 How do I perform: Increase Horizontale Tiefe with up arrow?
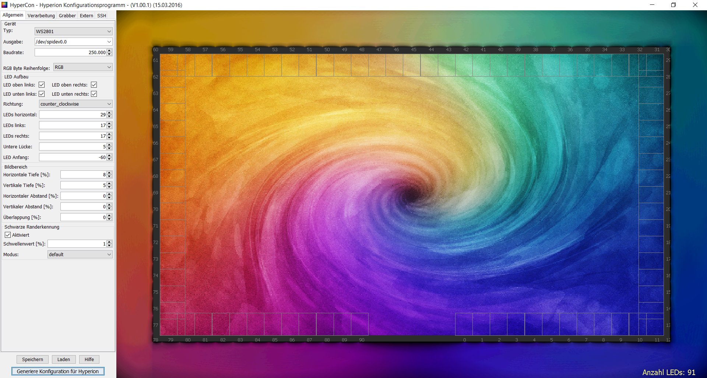(x=109, y=173)
